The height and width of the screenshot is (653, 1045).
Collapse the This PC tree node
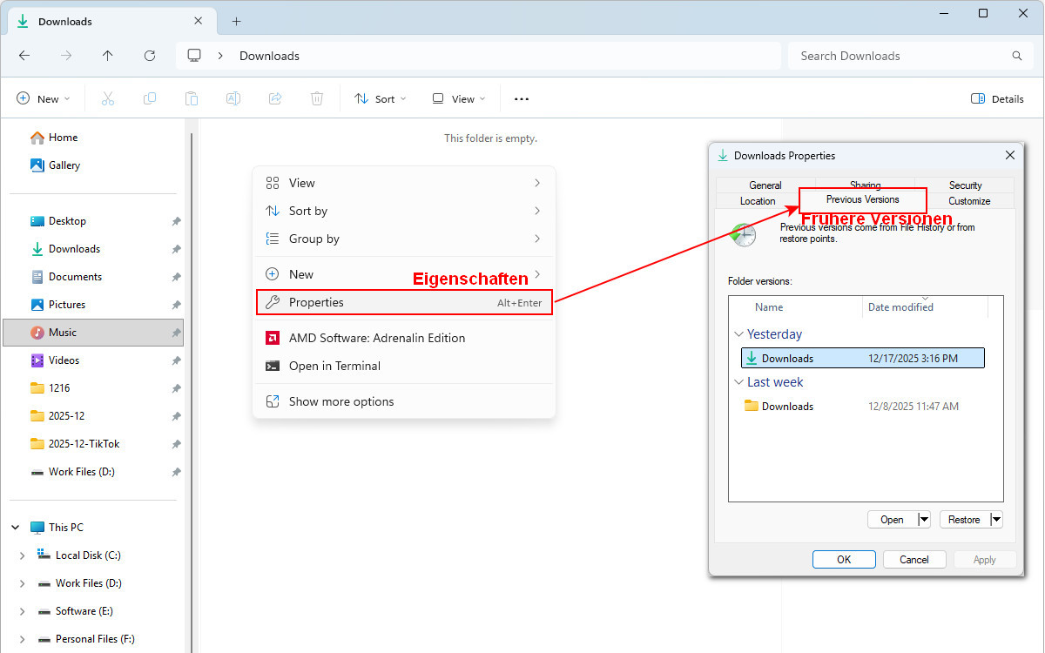16,528
